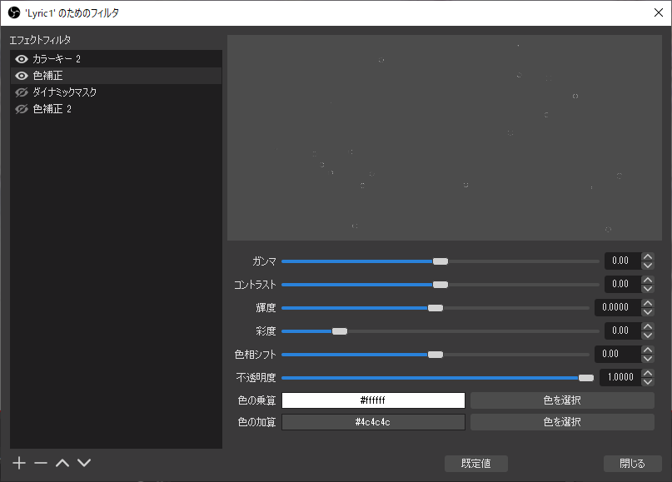The image size is (672, 482).
Task: Click the 色の加算 #4c4c4c color swatch
Action: pyautogui.click(x=373, y=422)
